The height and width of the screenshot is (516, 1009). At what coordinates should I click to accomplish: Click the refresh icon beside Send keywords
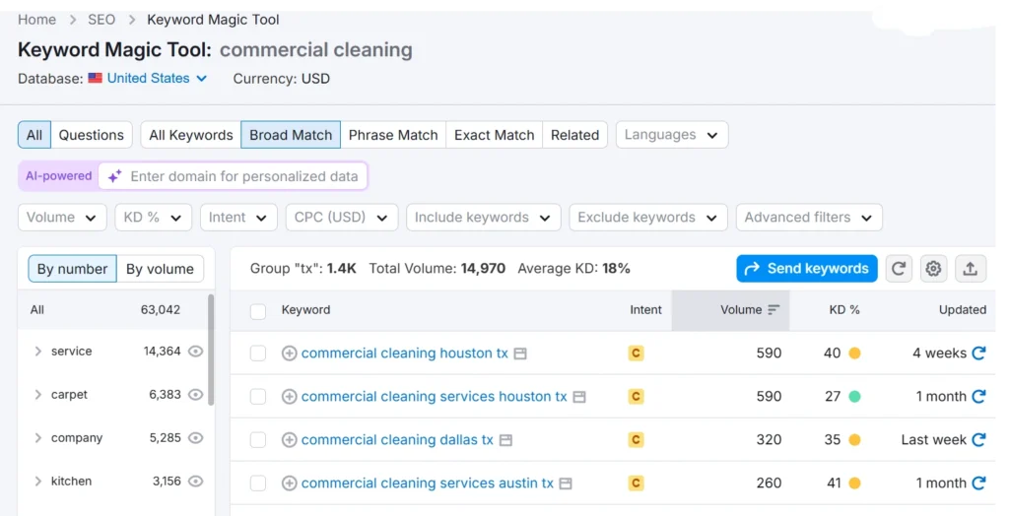click(899, 269)
